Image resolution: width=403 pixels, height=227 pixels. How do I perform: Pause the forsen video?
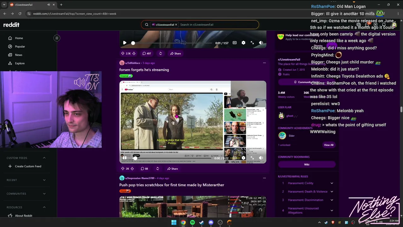pyautogui.click(x=125, y=158)
